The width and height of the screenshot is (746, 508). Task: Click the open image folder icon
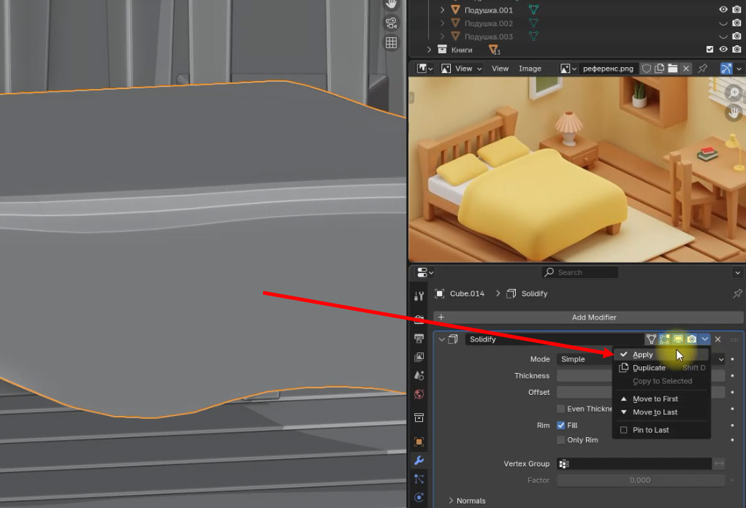pyautogui.click(x=672, y=69)
